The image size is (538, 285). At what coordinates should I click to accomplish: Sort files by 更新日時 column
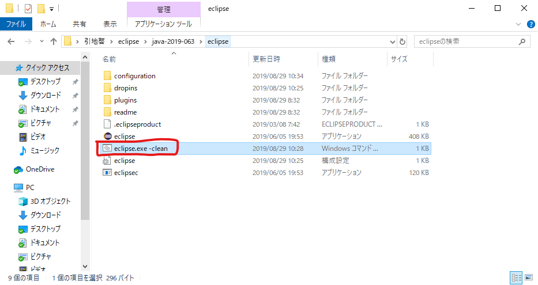266,59
